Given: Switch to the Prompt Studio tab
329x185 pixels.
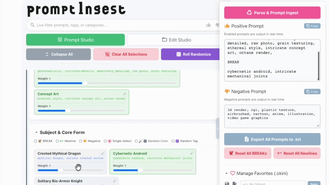Looking at the screenshot, I should 75,40.
